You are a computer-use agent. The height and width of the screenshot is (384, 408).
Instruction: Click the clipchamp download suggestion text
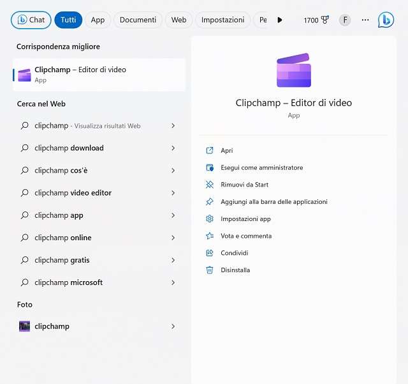69,148
